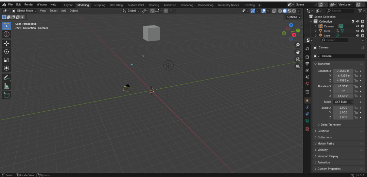The width and height of the screenshot is (367, 177).
Task: Uncheck Collection exclude checkbox
Action: click(353, 21)
